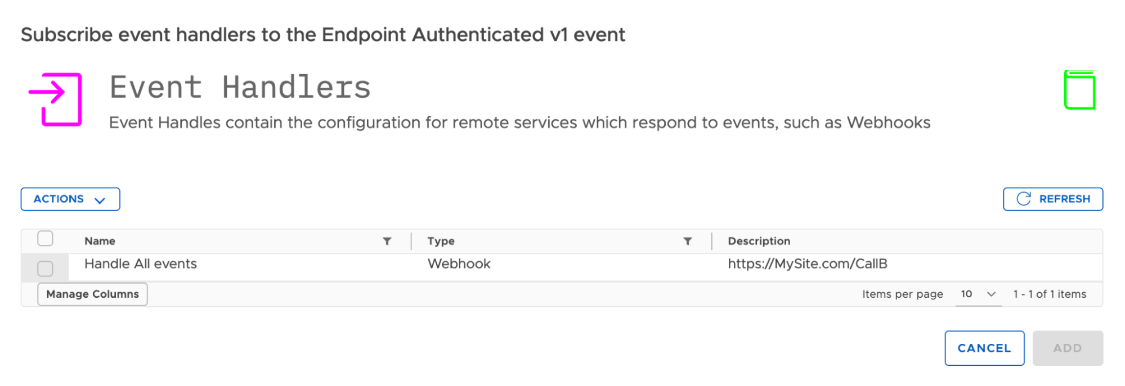This screenshot has width=1125, height=386.
Task: Check the Handle All events row checkbox
Action: point(46,269)
